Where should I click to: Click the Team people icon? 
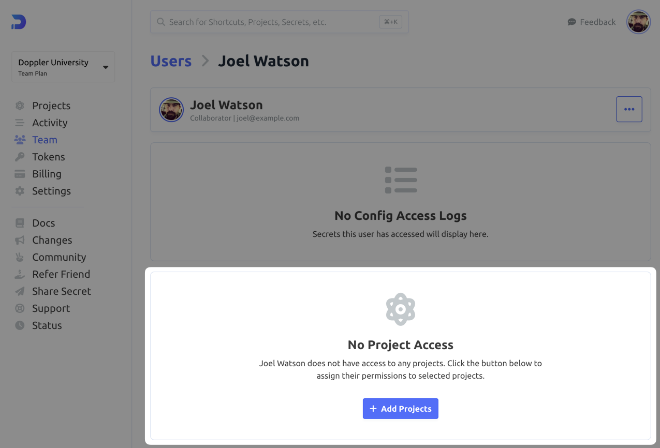20,140
